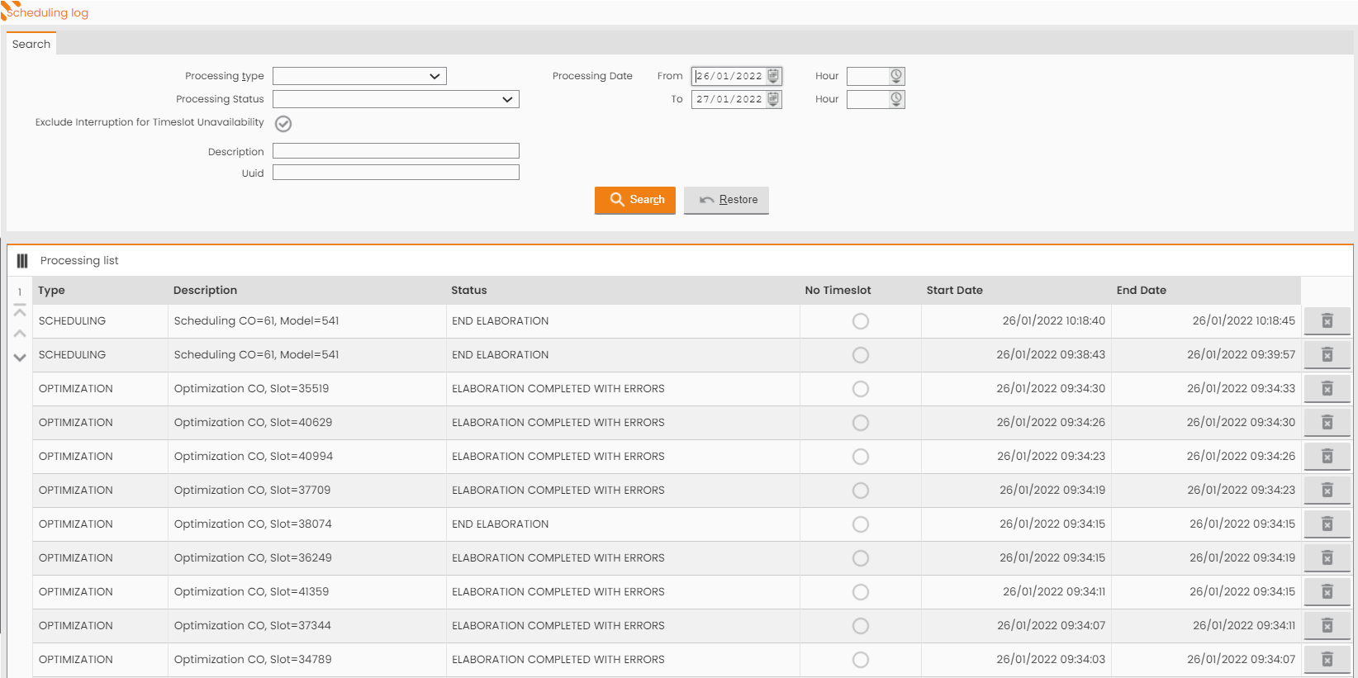This screenshot has width=1358, height=678.
Task: Delete the Slot=35519 optimization row
Action: pyautogui.click(x=1327, y=389)
